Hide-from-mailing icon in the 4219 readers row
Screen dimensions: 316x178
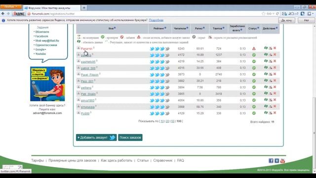coord(271,61)
